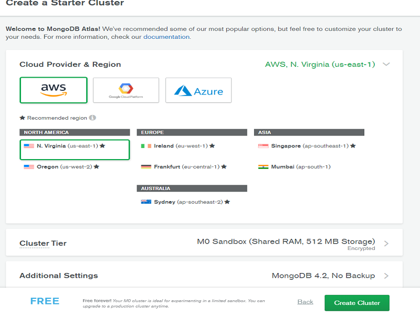Open the Additional Settings heading

[x=59, y=276]
